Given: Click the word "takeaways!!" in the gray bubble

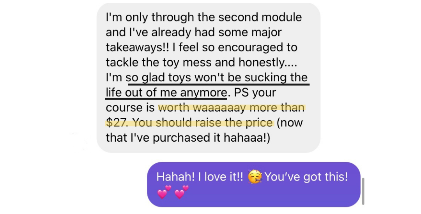Looking at the screenshot, I should (x=138, y=47).
